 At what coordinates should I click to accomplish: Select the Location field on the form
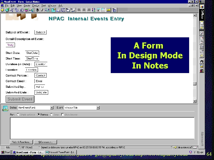[x=32, y=70]
